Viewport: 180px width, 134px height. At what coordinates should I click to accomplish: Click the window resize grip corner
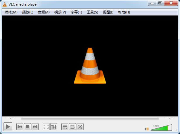click(x=176, y=130)
